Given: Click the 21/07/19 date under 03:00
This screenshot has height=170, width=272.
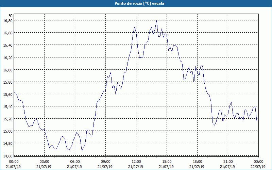Looking at the screenshot, I should pyautogui.click(x=44, y=167).
